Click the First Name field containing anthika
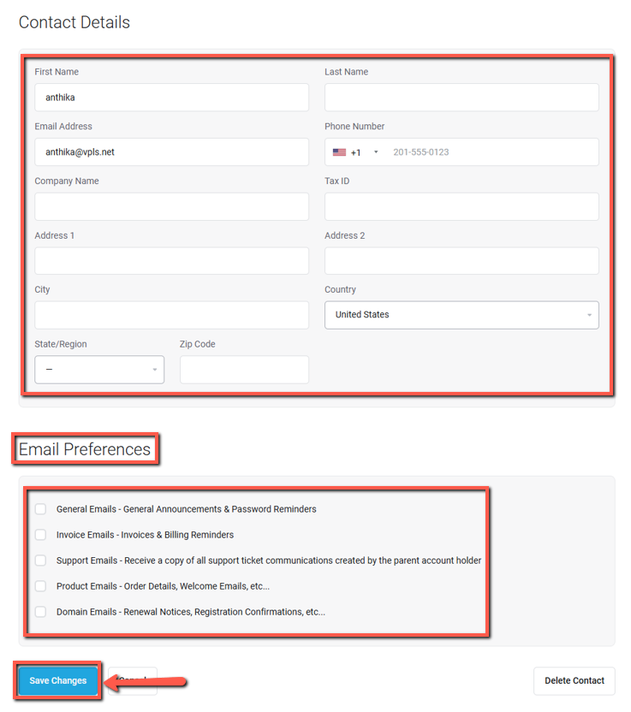 tap(171, 98)
